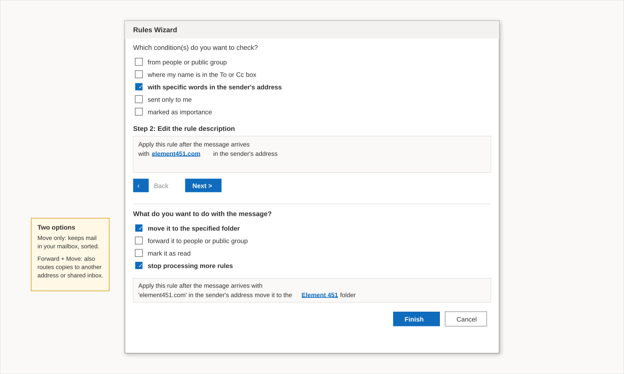Image resolution: width=624 pixels, height=374 pixels.
Task: Click the Rules Wizard title bar
Action: coord(312,30)
